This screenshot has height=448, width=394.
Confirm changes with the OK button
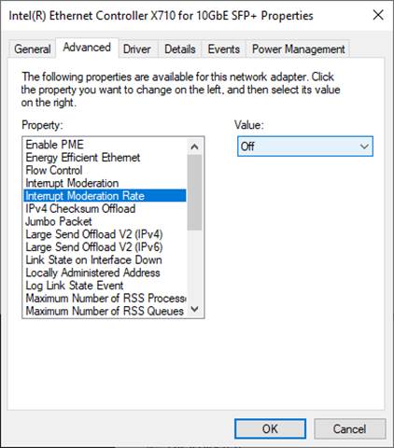(x=270, y=428)
